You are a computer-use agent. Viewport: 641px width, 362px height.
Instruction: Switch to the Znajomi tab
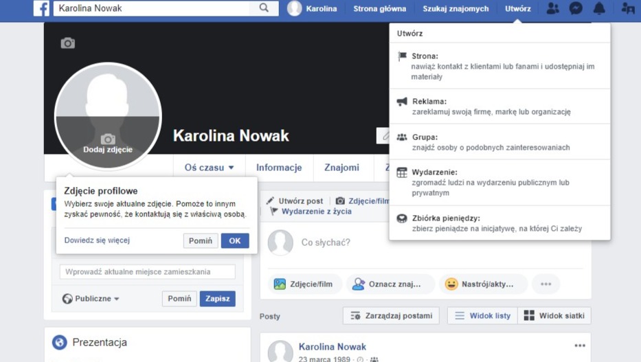341,168
